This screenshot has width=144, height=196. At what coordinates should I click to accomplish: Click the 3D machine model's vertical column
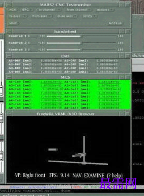(x=84, y=149)
